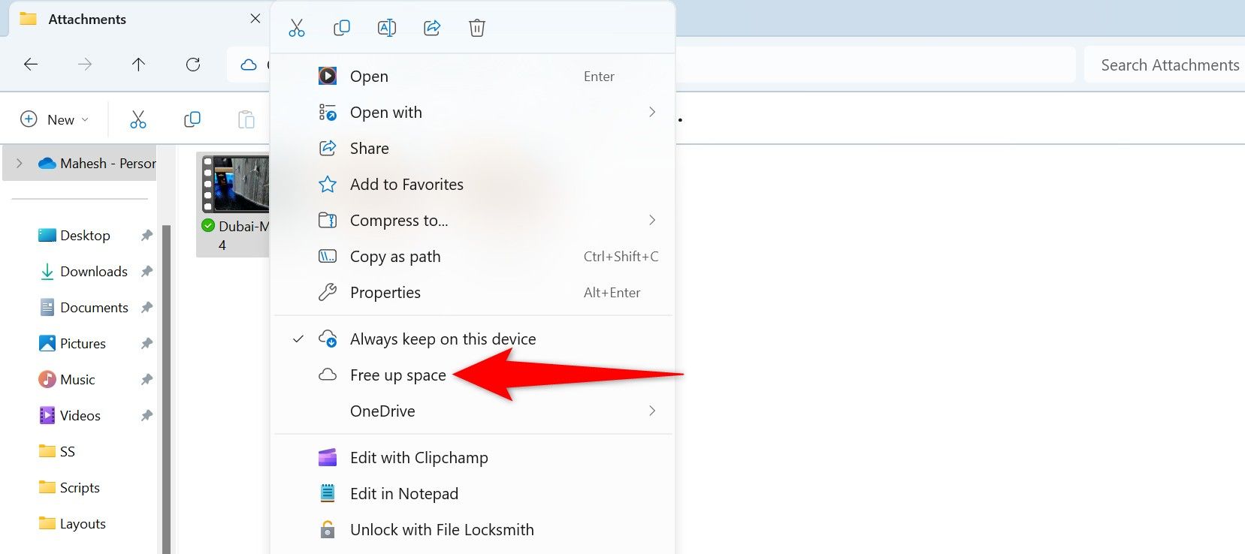Select Copy as path
The width and height of the screenshot is (1245, 554).
473,256
